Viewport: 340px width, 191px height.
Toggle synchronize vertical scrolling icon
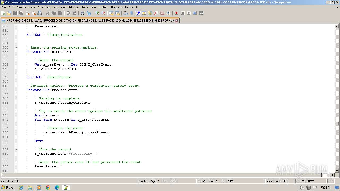[x=111, y=13]
